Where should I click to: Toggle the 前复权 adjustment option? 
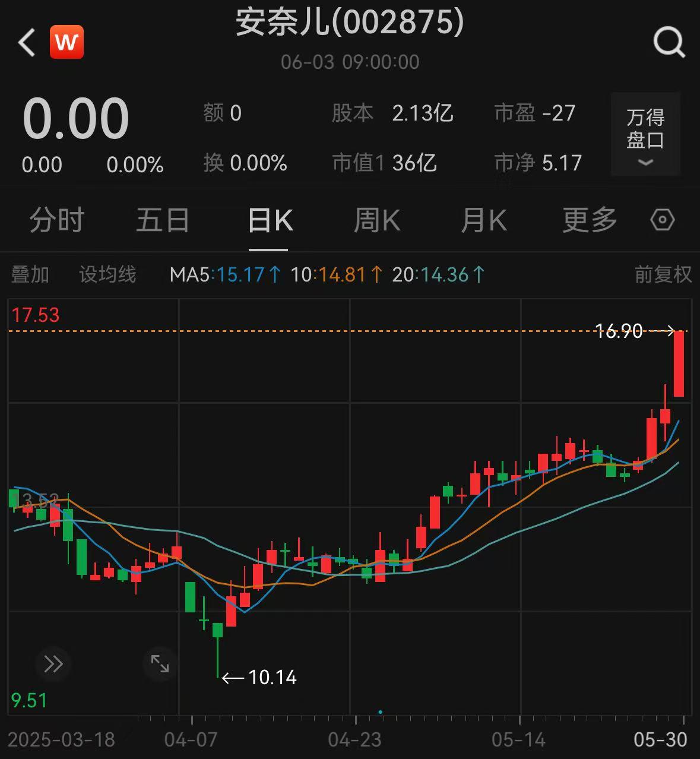click(x=663, y=274)
